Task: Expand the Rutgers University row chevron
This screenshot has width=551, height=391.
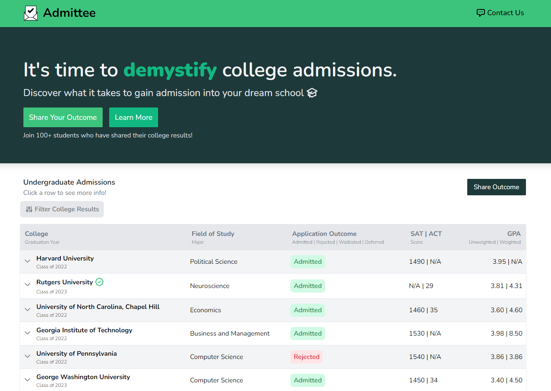Action: point(28,284)
